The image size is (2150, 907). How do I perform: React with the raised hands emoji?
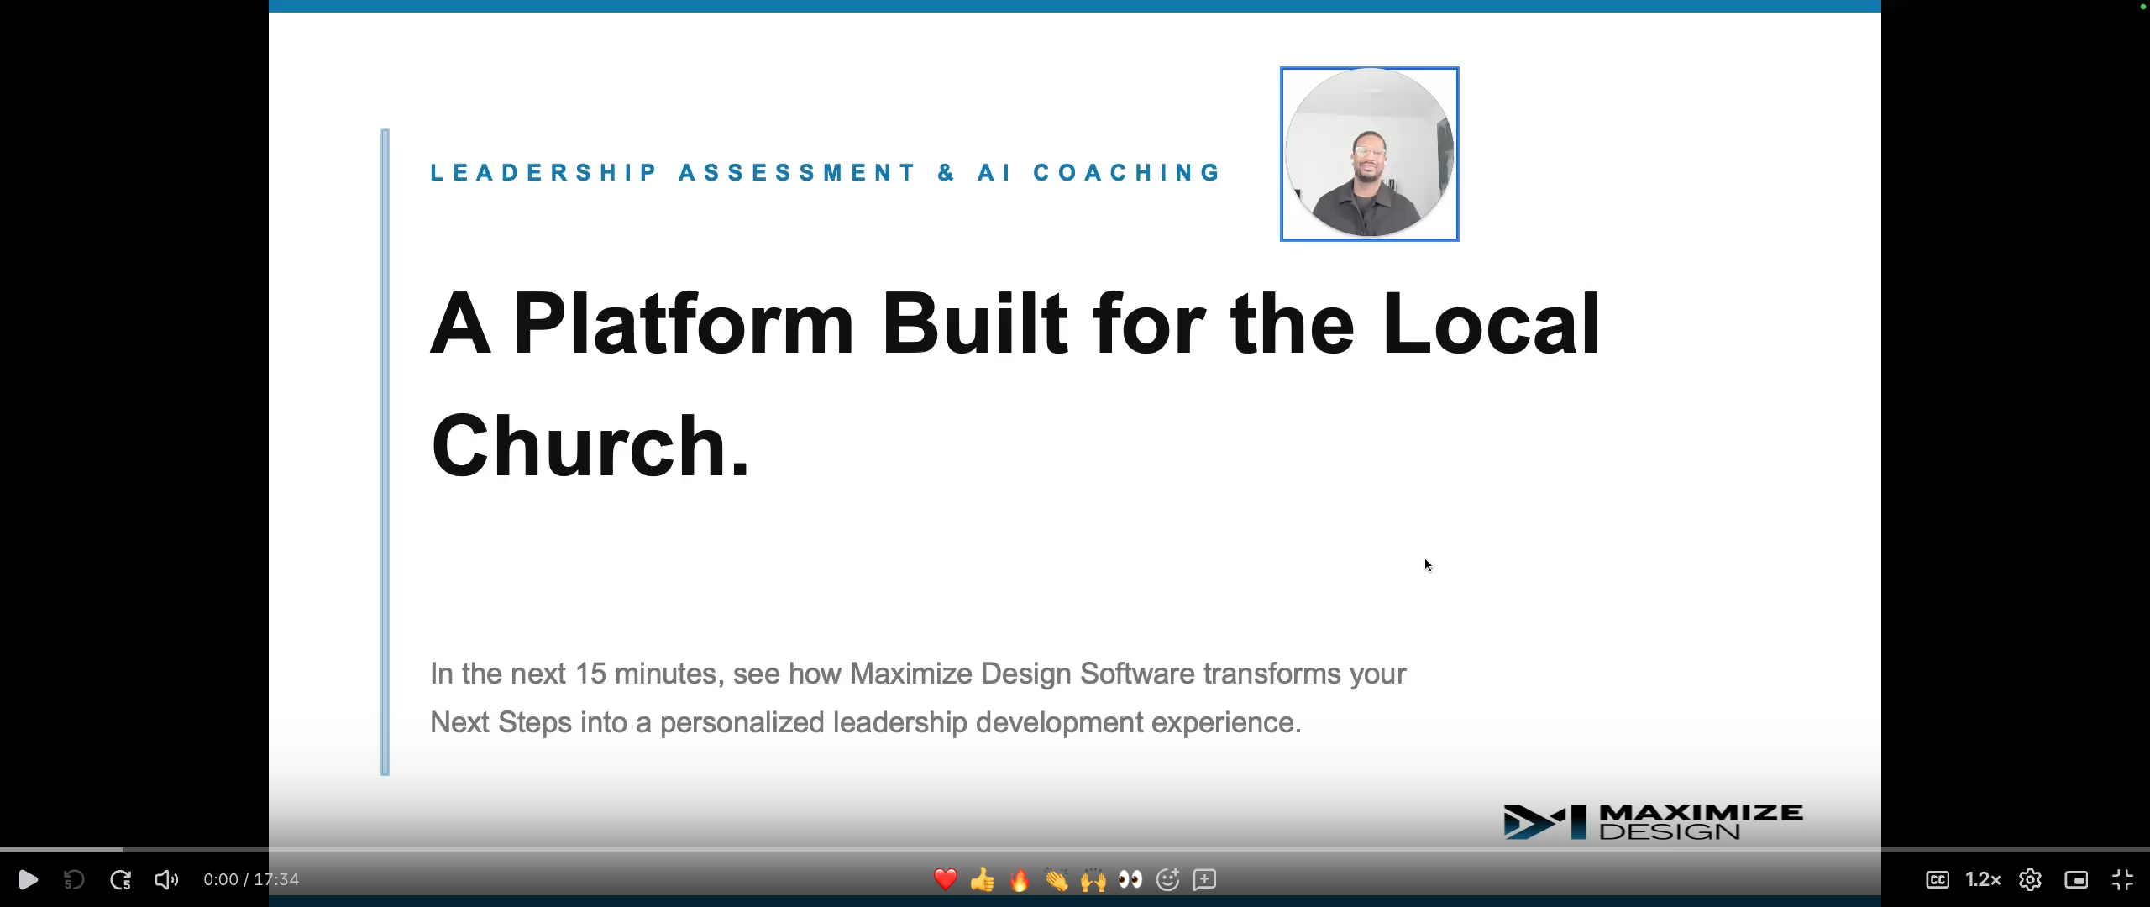click(x=1093, y=879)
